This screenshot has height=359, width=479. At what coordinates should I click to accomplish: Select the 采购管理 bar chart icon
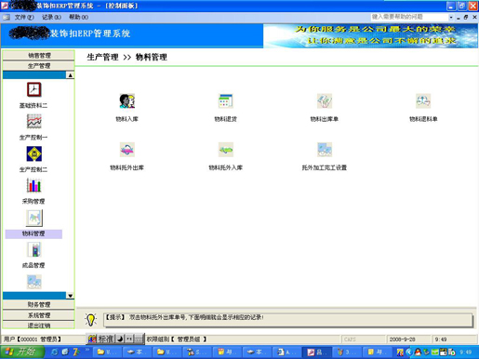click(33, 185)
